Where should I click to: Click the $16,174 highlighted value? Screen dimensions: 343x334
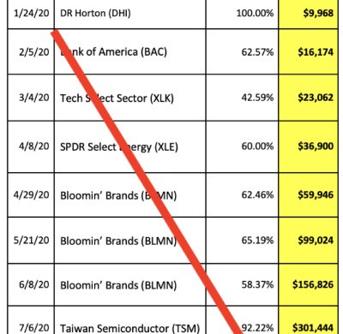tap(308, 51)
